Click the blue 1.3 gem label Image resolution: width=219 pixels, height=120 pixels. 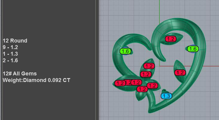pos(166,96)
